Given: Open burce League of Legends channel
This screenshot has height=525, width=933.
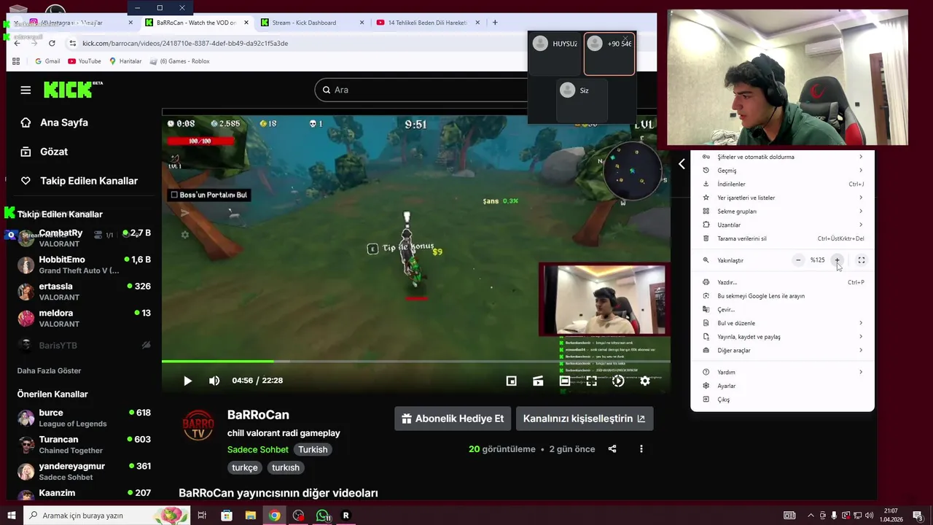Looking at the screenshot, I should pyautogui.click(x=84, y=418).
